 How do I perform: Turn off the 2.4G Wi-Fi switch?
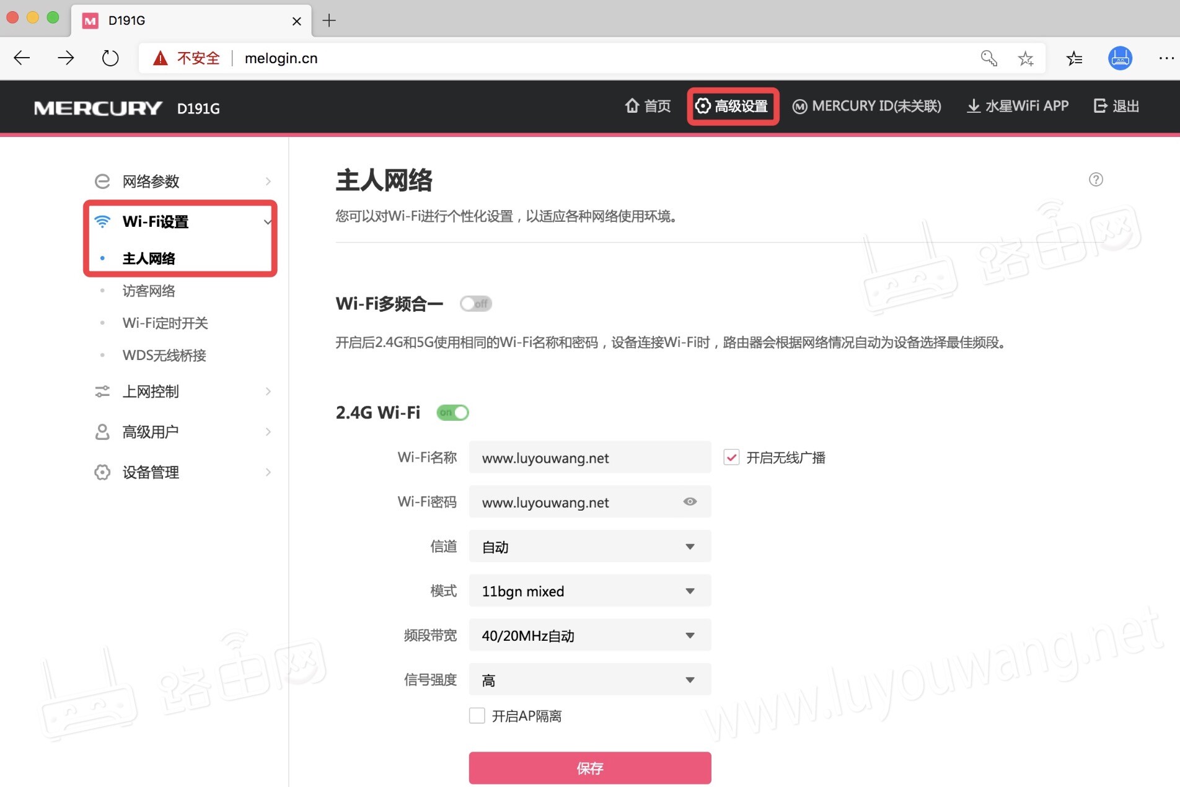452,413
